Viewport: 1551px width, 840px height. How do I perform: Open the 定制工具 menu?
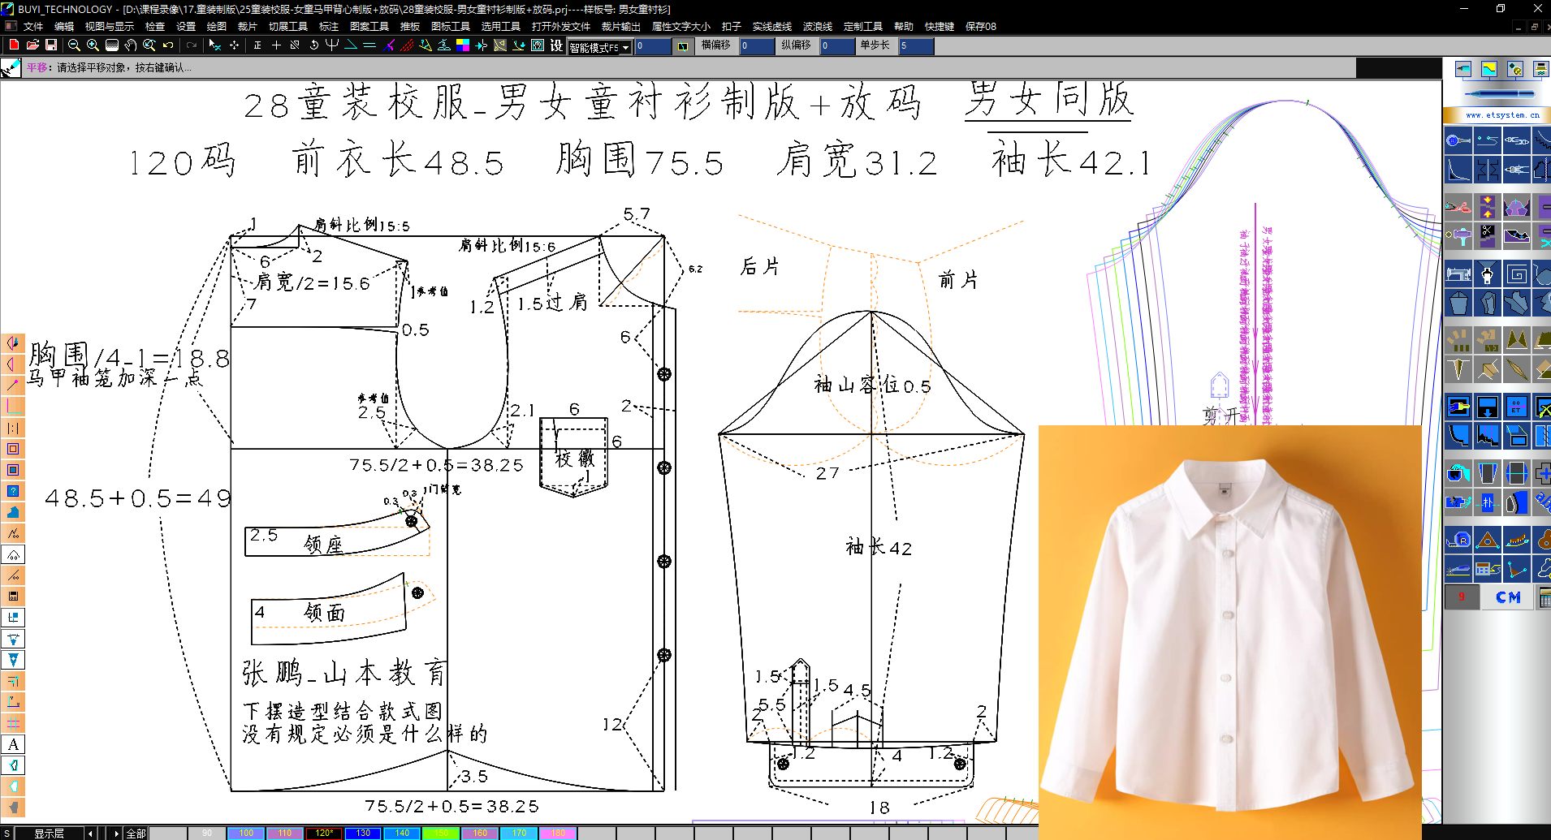point(863,27)
